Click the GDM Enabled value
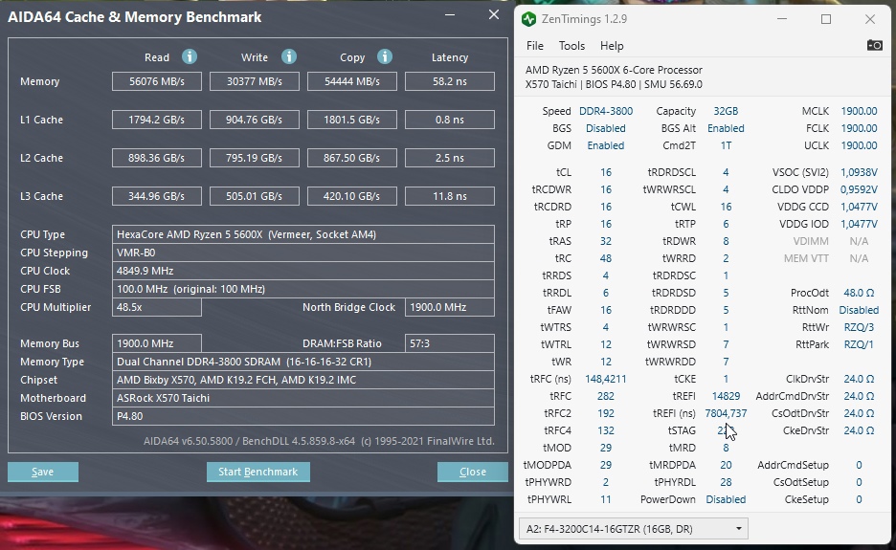 606,145
